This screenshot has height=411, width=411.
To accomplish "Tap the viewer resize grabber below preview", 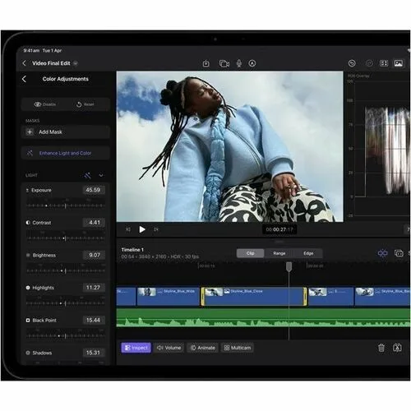I will [x=279, y=242].
